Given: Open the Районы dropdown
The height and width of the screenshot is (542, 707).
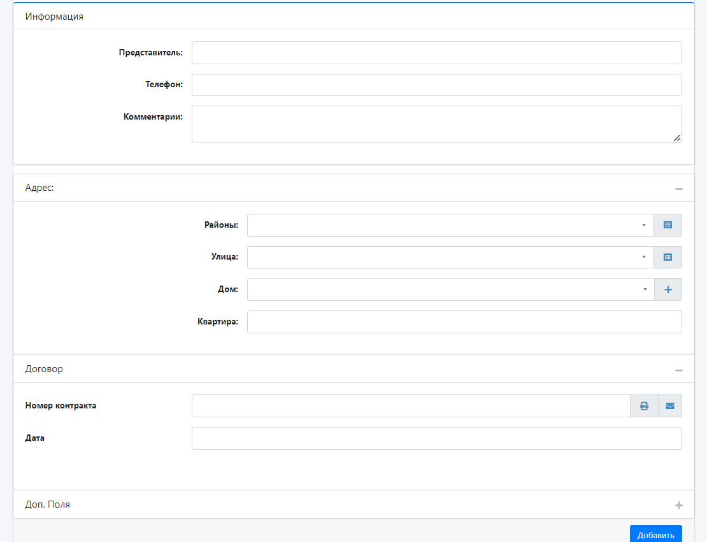Looking at the screenshot, I should coord(450,225).
